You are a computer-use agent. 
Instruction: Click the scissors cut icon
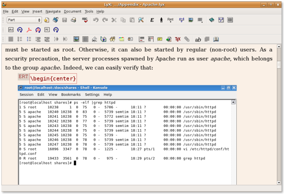pos(114,20)
